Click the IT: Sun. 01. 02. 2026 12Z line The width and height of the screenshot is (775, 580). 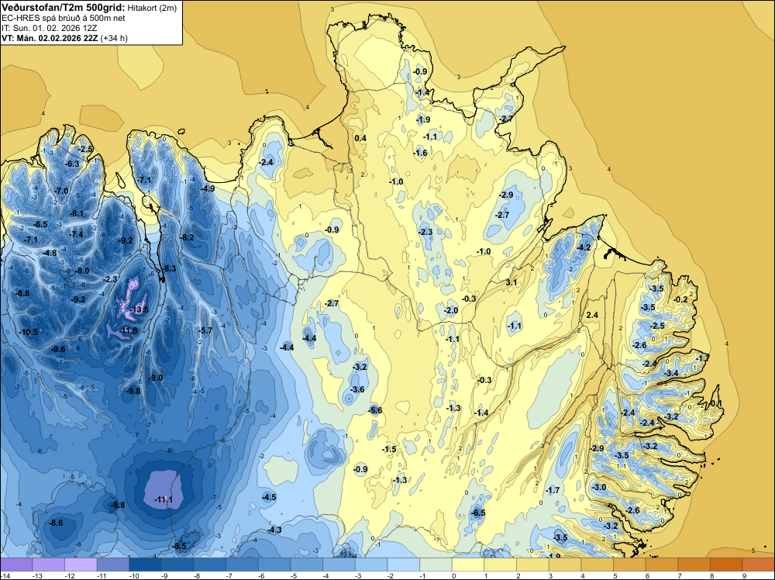click(49, 28)
